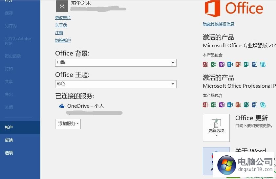This screenshot has width=276, height=179.
Task: Open the Office 主题 dropdown showing 彩色
Action: click(116, 84)
